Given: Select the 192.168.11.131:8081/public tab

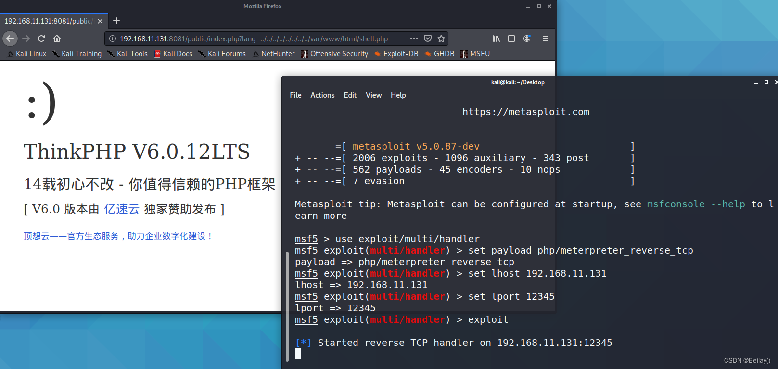Looking at the screenshot, I should 54,21.
